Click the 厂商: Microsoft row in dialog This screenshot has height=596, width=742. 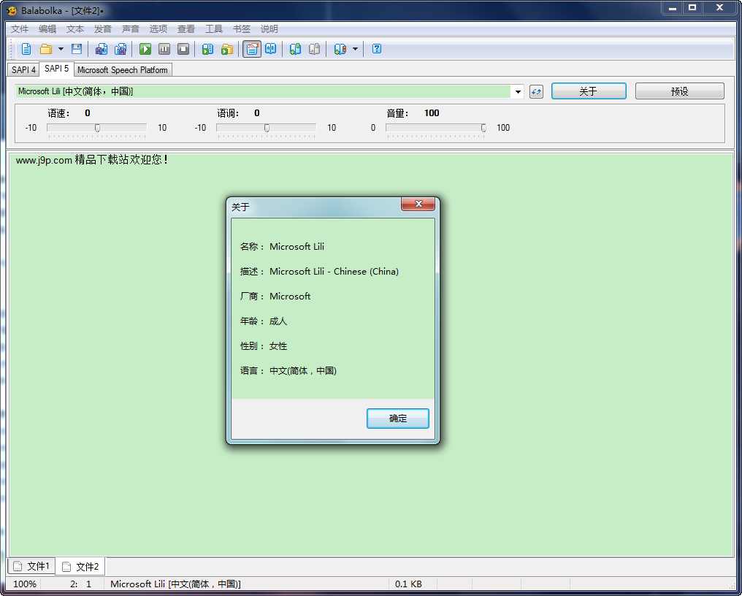[275, 297]
